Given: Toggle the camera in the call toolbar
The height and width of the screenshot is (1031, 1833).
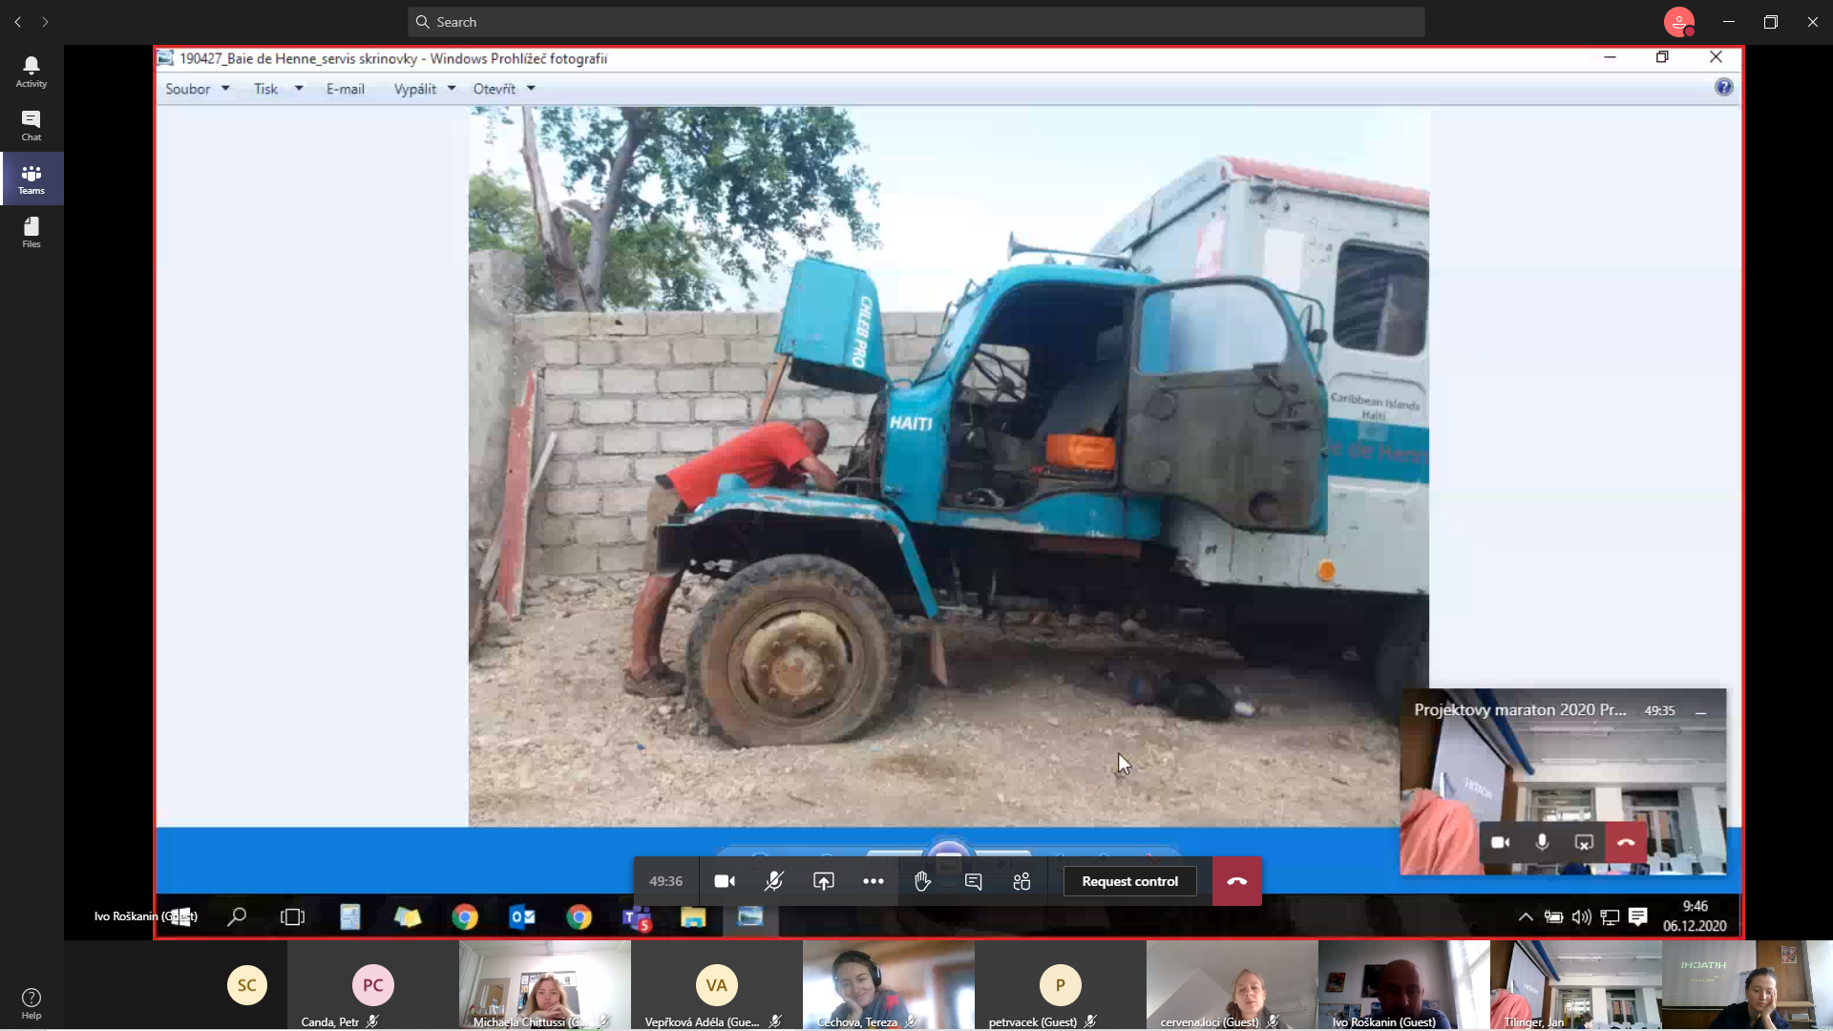Looking at the screenshot, I should pos(725,881).
